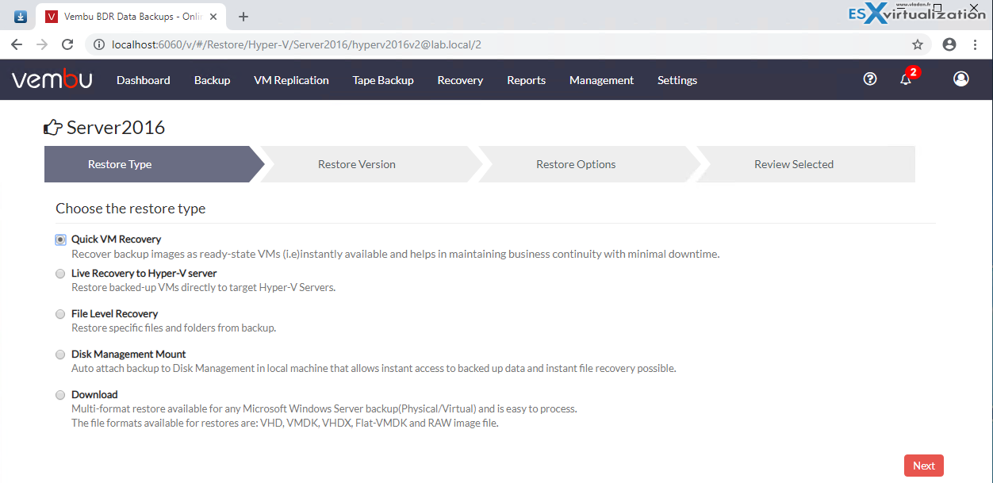Click the address bar URL
The height and width of the screenshot is (483, 993).
click(297, 44)
